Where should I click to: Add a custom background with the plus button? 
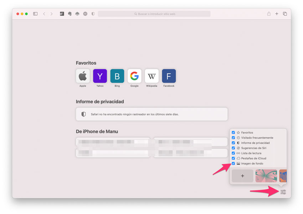coord(242,176)
